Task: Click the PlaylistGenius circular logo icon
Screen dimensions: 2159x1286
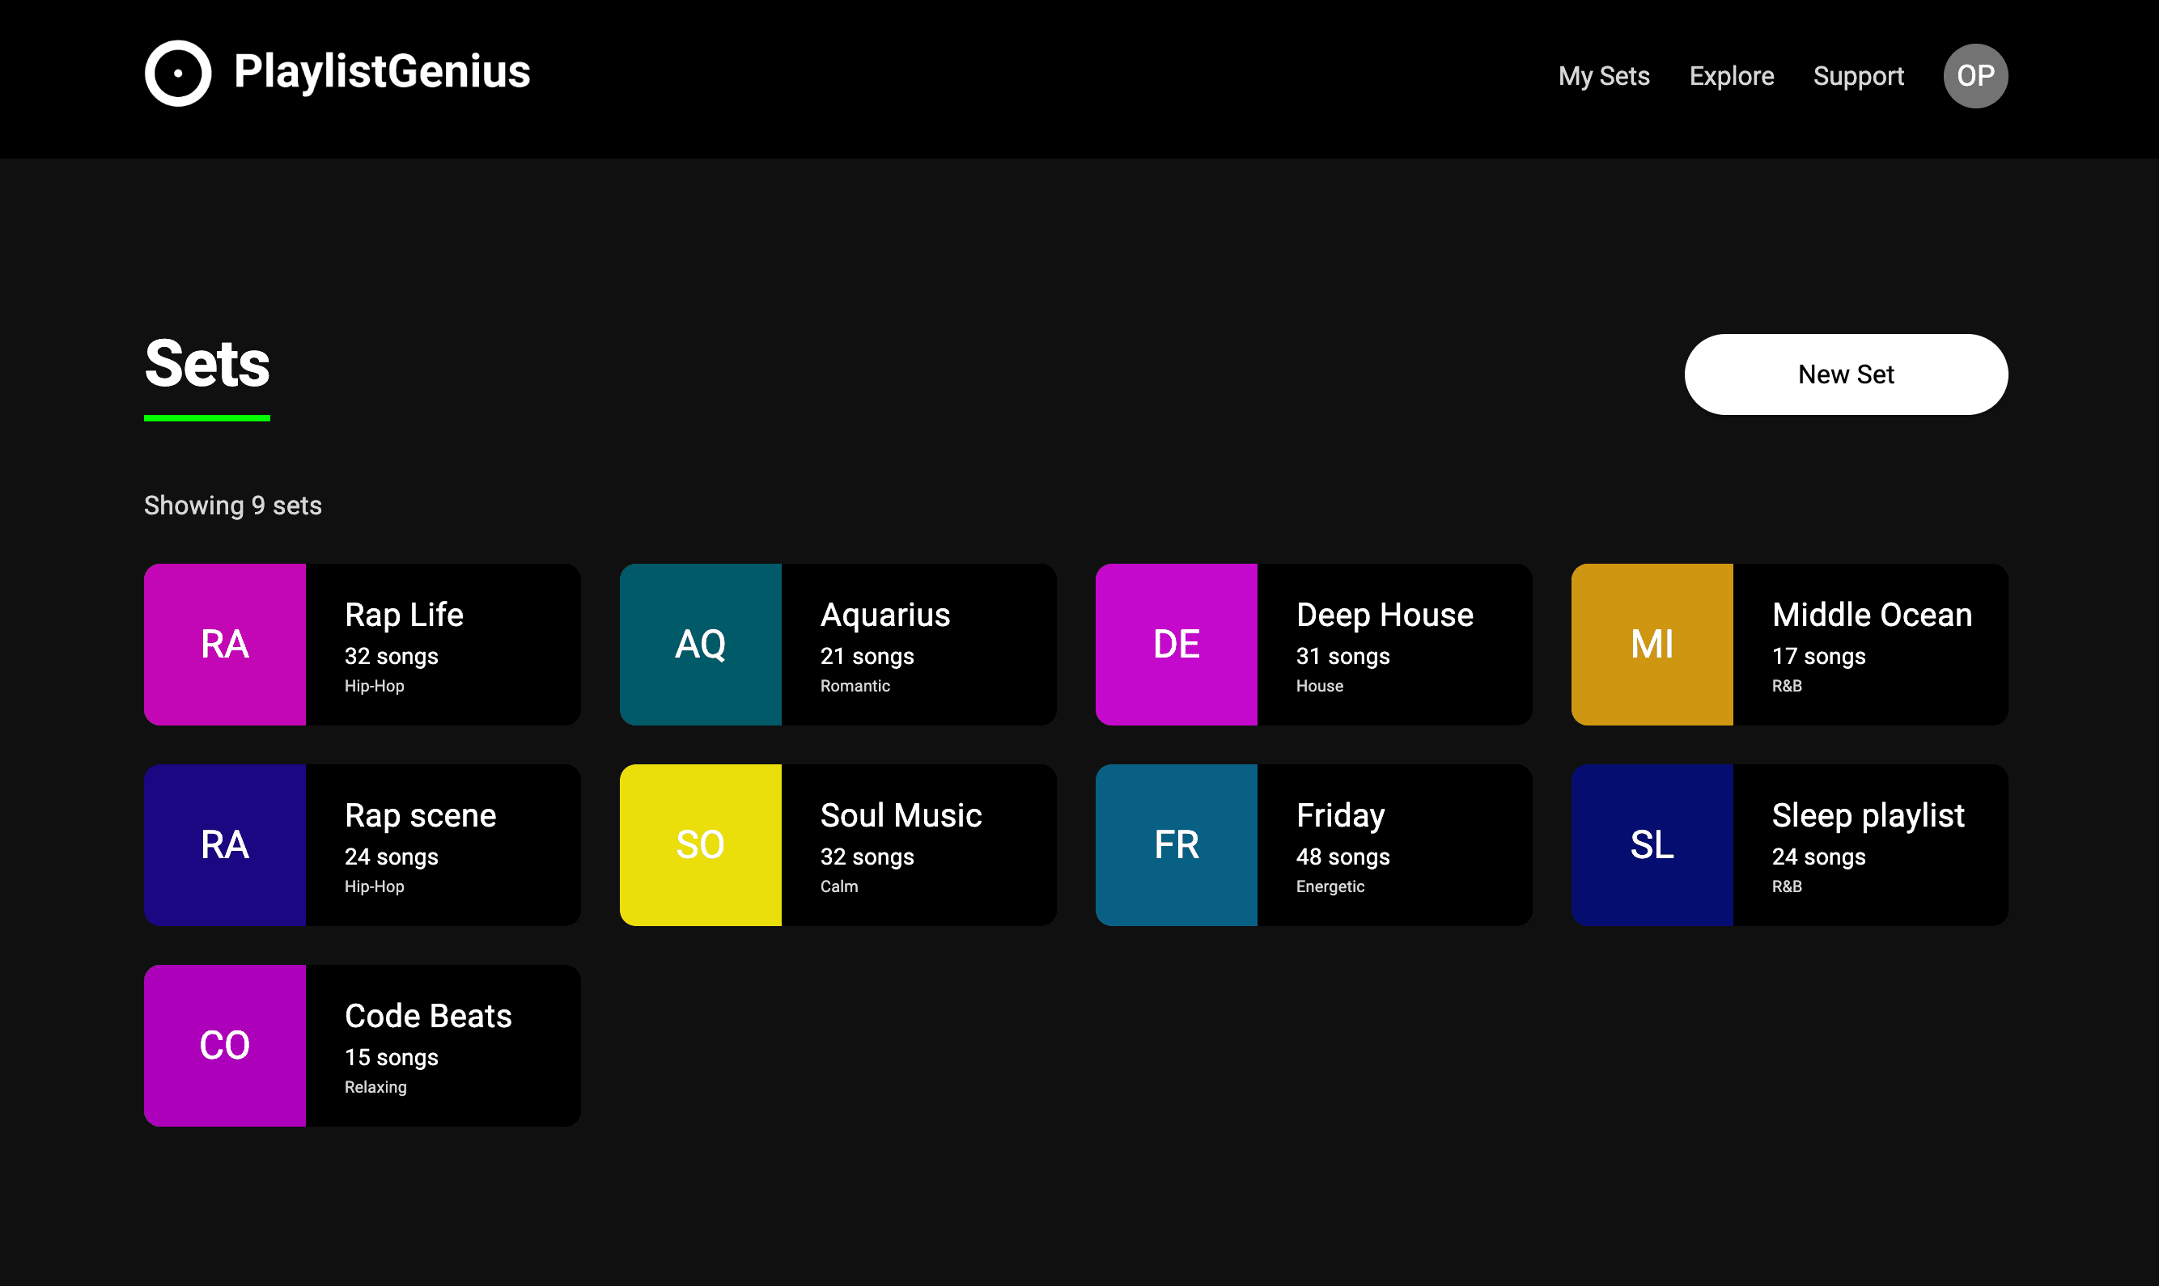Action: [x=178, y=74]
